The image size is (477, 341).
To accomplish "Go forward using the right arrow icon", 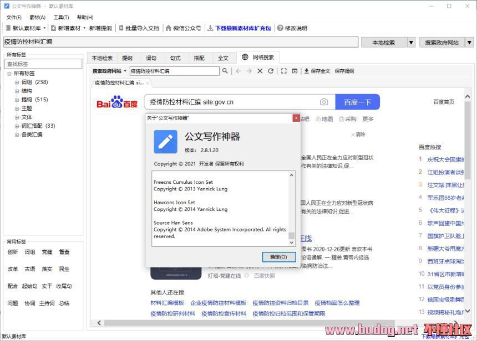I will tap(249, 71).
